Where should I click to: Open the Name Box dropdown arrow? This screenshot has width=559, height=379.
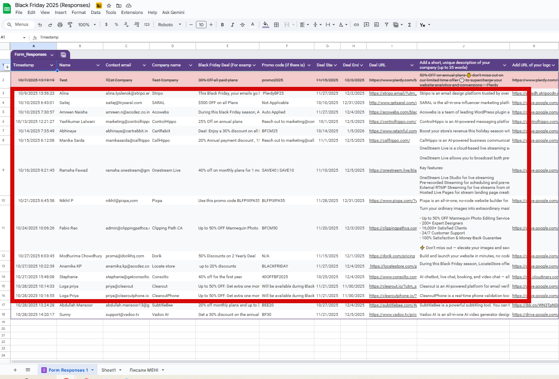coord(24,37)
